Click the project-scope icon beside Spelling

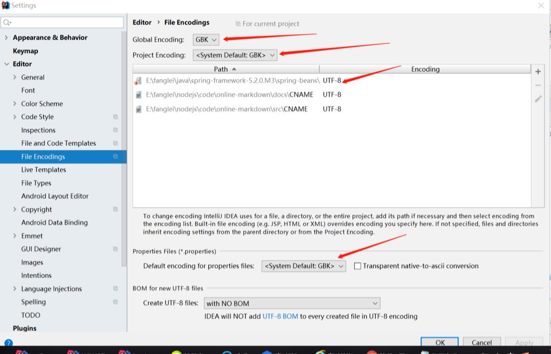115,302
